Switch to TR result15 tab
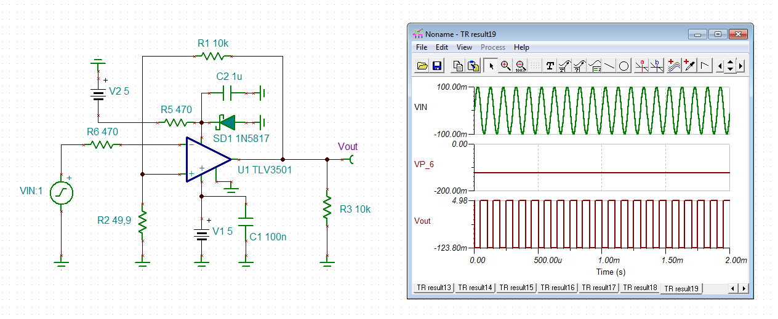This screenshot has width=778, height=319. click(x=516, y=288)
